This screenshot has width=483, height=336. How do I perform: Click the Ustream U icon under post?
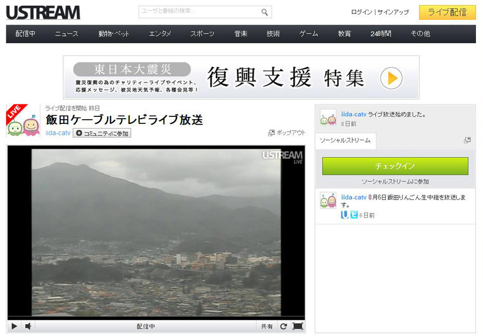click(x=344, y=215)
